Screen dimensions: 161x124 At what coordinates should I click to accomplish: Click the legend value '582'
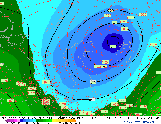66,123
